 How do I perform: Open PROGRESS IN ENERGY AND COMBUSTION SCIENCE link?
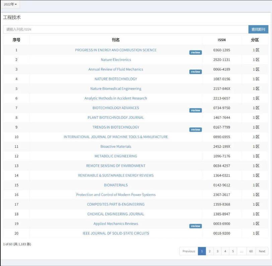pyautogui.click(x=116, y=50)
